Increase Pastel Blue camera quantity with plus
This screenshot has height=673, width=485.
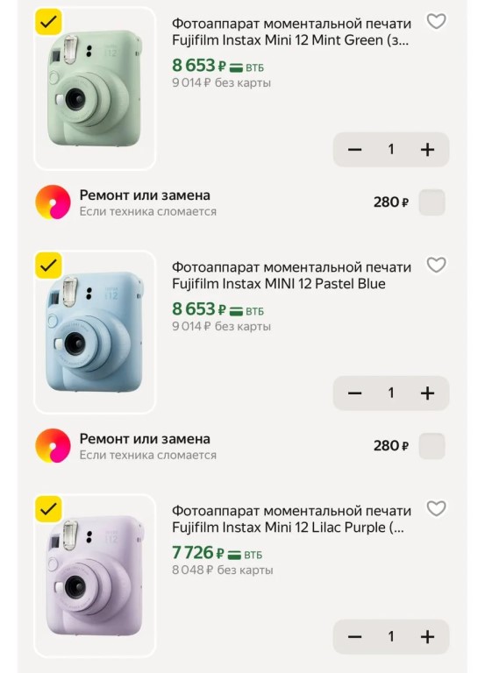pos(427,393)
